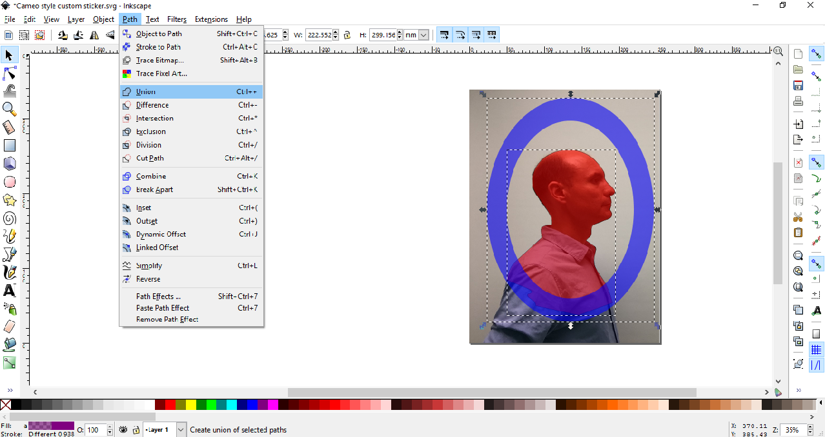Select the Zoom tool in toolbox
This screenshot has height=437, width=825.
9,109
